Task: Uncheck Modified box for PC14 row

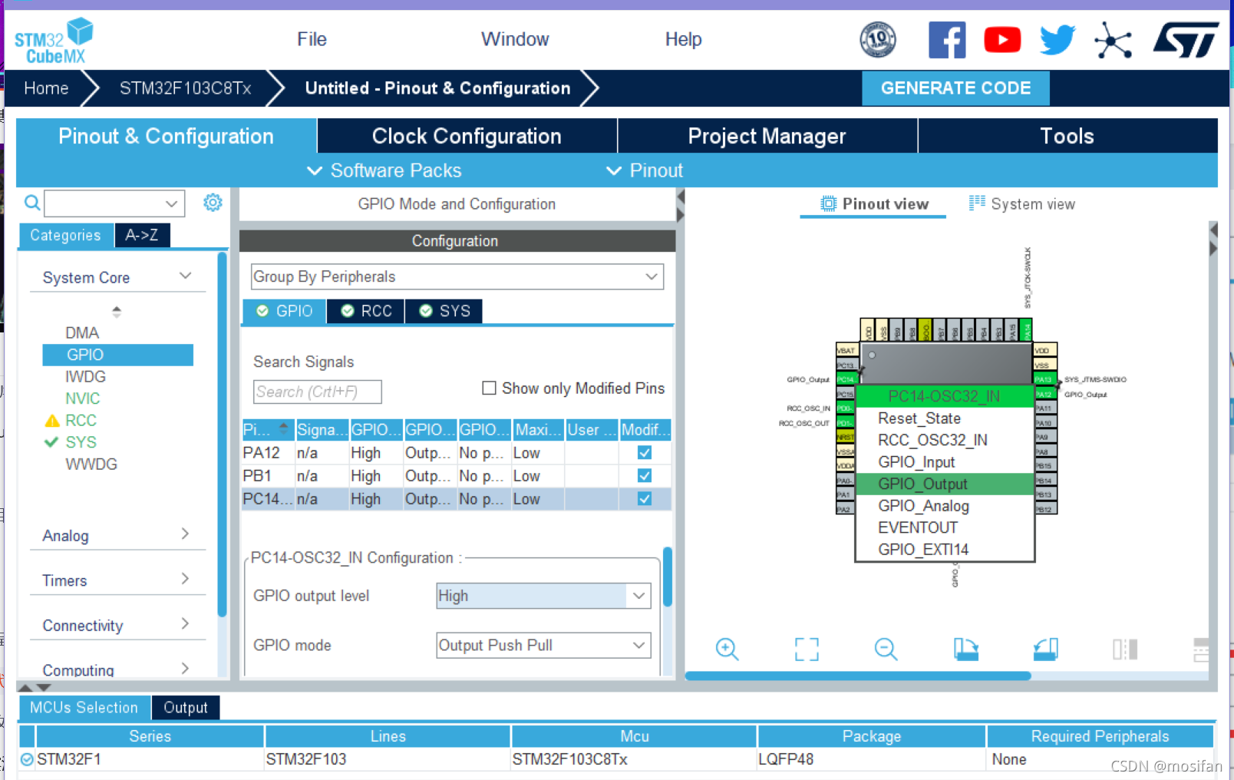Action: (645, 499)
